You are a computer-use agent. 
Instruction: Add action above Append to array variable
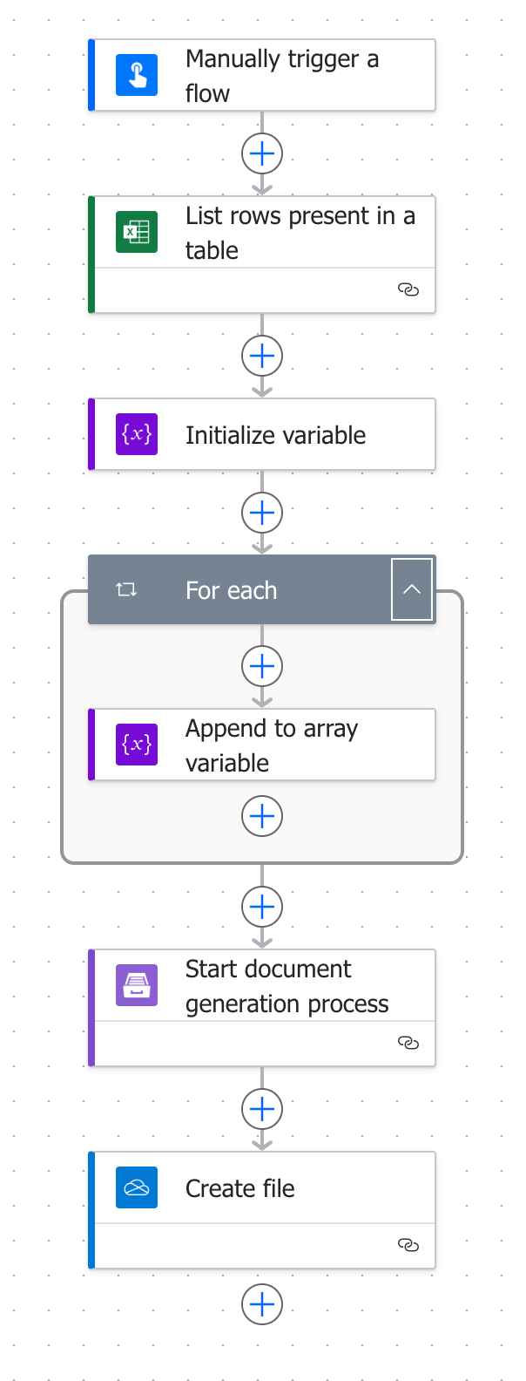[262, 666]
